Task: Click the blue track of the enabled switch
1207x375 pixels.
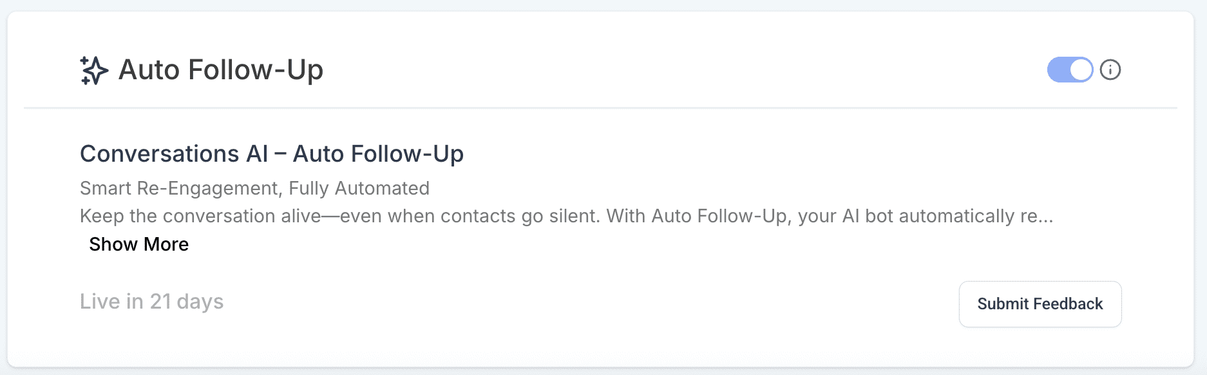Action: (x=1058, y=70)
